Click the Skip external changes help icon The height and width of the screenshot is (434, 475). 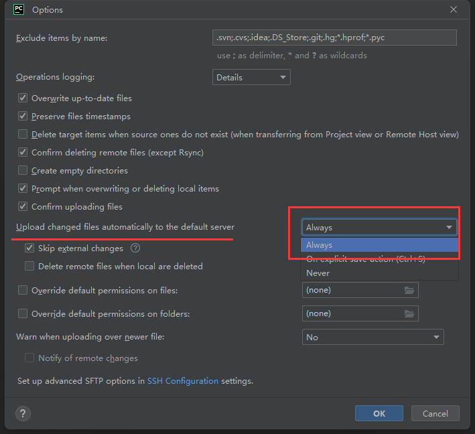(x=135, y=248)
